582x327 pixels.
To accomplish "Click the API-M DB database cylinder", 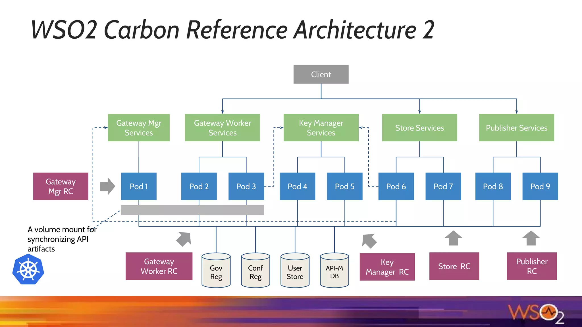I will click(x=334, y=271).
